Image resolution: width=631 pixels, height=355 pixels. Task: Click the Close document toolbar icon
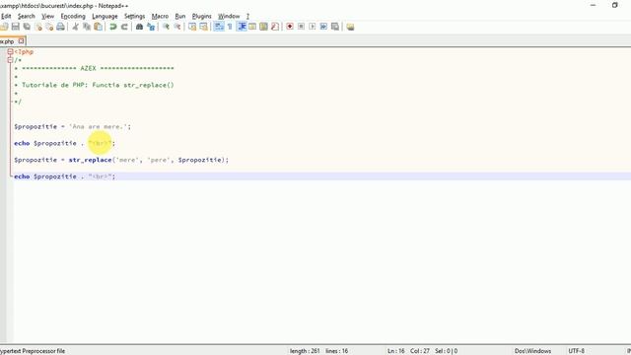tap(38, 27)
